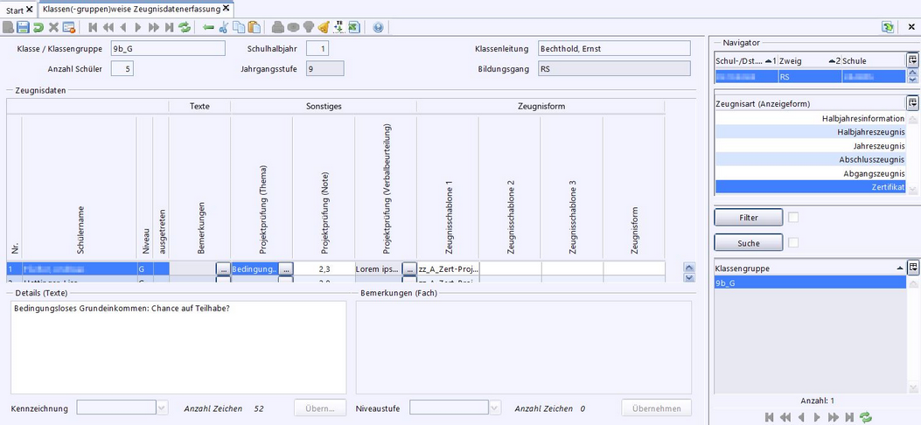Click the yellow bell icon in toolbar

(324, 27)
